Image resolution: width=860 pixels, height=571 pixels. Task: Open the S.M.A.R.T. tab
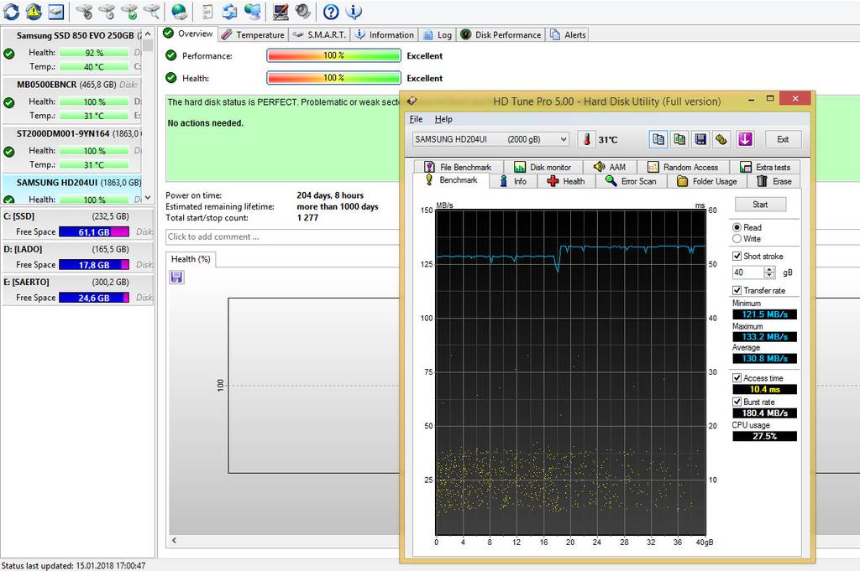[x=319, y=34]
